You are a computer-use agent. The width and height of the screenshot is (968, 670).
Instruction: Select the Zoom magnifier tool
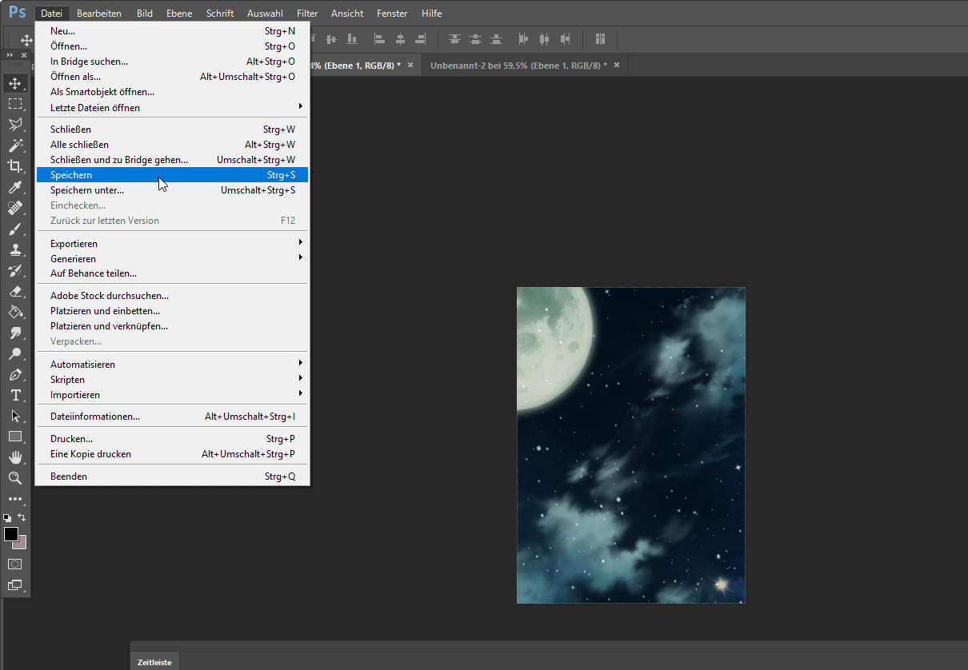click(x=14, y=478)
